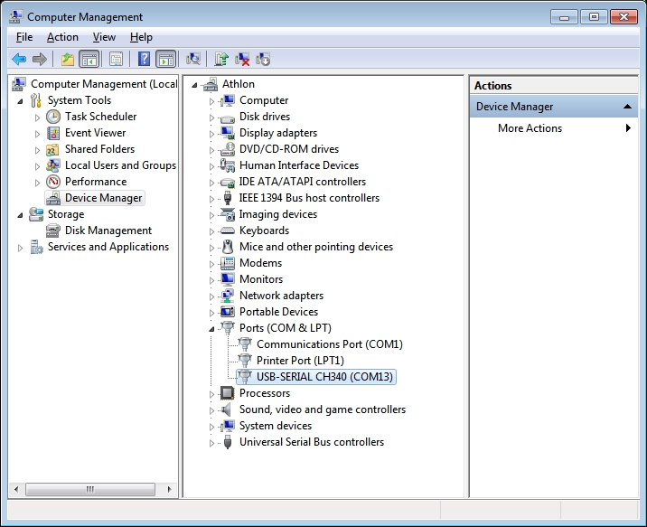The width and height of the screenshot is (647, 527).
Task: Click the Uninstall device toolbar icon
Action: (242, 60)
